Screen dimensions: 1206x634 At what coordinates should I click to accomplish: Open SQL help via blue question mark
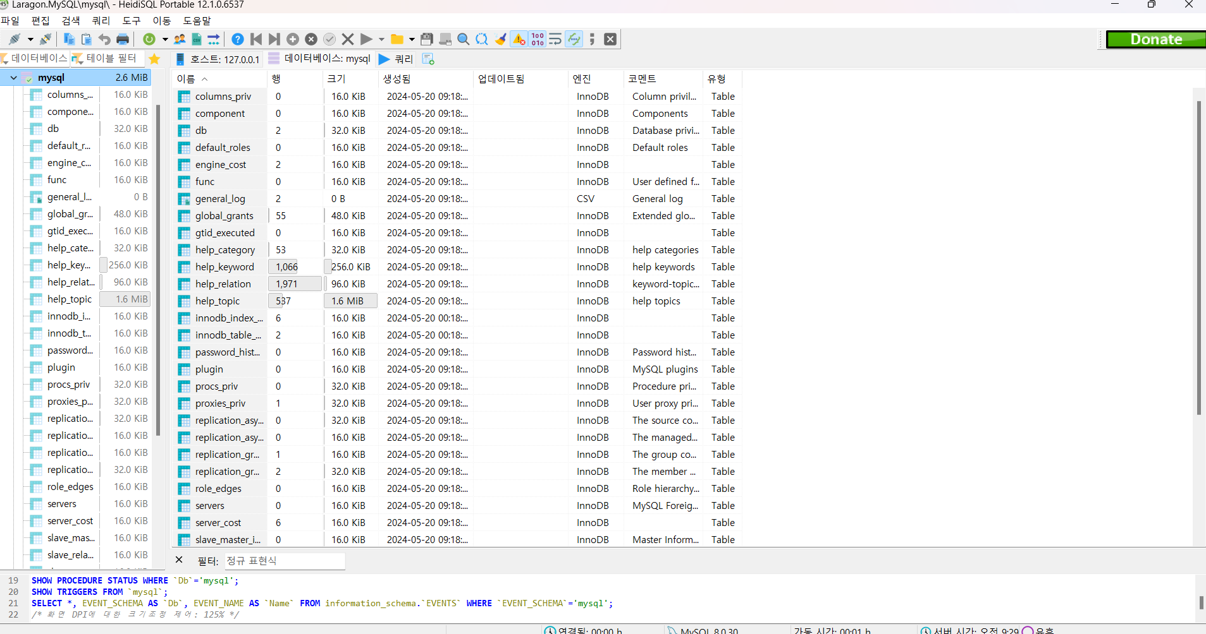click(238, 39)
